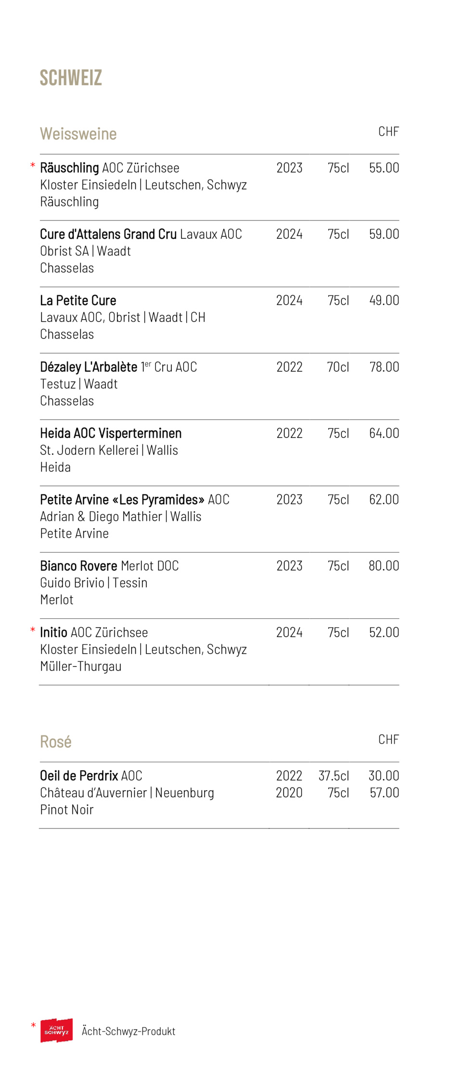Image resolution: width=451 pixels, height=1078 pixels.
Task: Click the 78.00 price of Dézaley
Action: point(384,367)
